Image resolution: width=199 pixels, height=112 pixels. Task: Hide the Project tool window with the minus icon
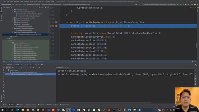click(48, 7)
